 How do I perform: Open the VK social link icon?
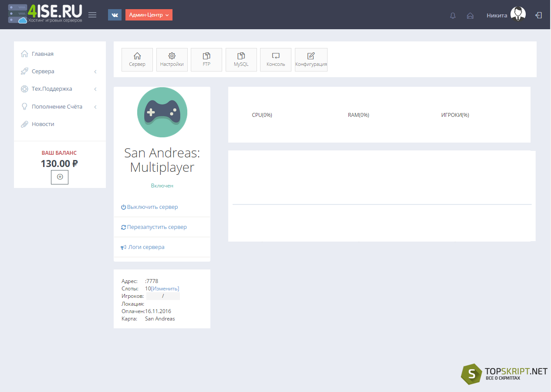click(115, 15)
